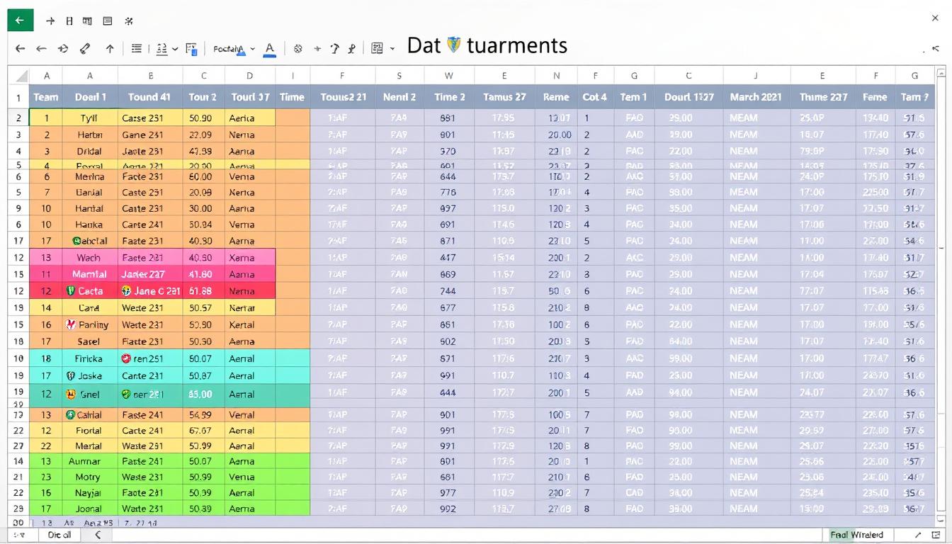Expand the table borders dropdown arrow

(x=393, y=49)
